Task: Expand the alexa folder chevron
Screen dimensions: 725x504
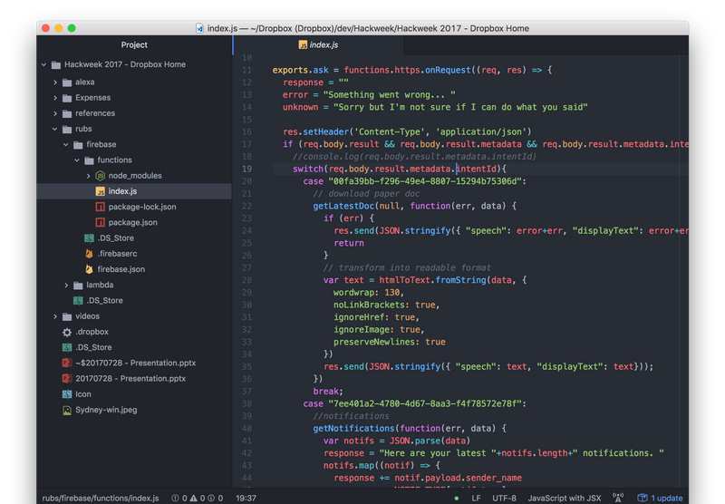Action: [x=55, y=82]
